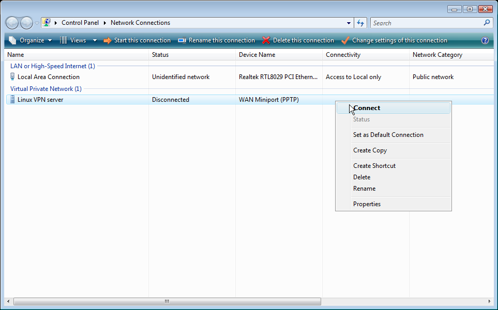Screen dimensions: 498x310
Task: Minimize the Network Connections window
Action: click(455, 9)
